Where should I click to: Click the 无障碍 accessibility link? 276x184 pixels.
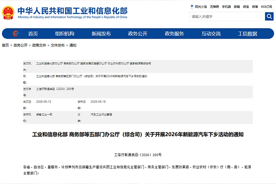tap(214, 7)
